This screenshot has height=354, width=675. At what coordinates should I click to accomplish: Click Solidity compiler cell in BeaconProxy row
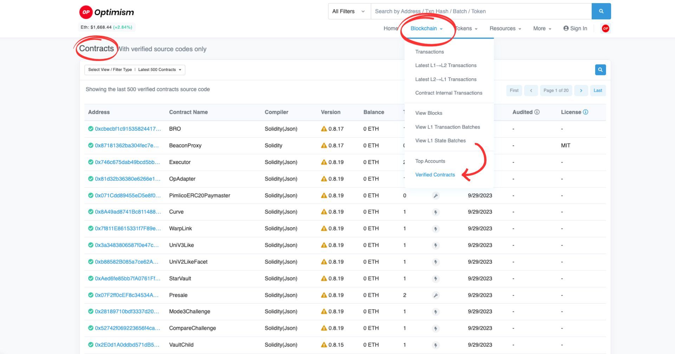(x=273, y=145)
